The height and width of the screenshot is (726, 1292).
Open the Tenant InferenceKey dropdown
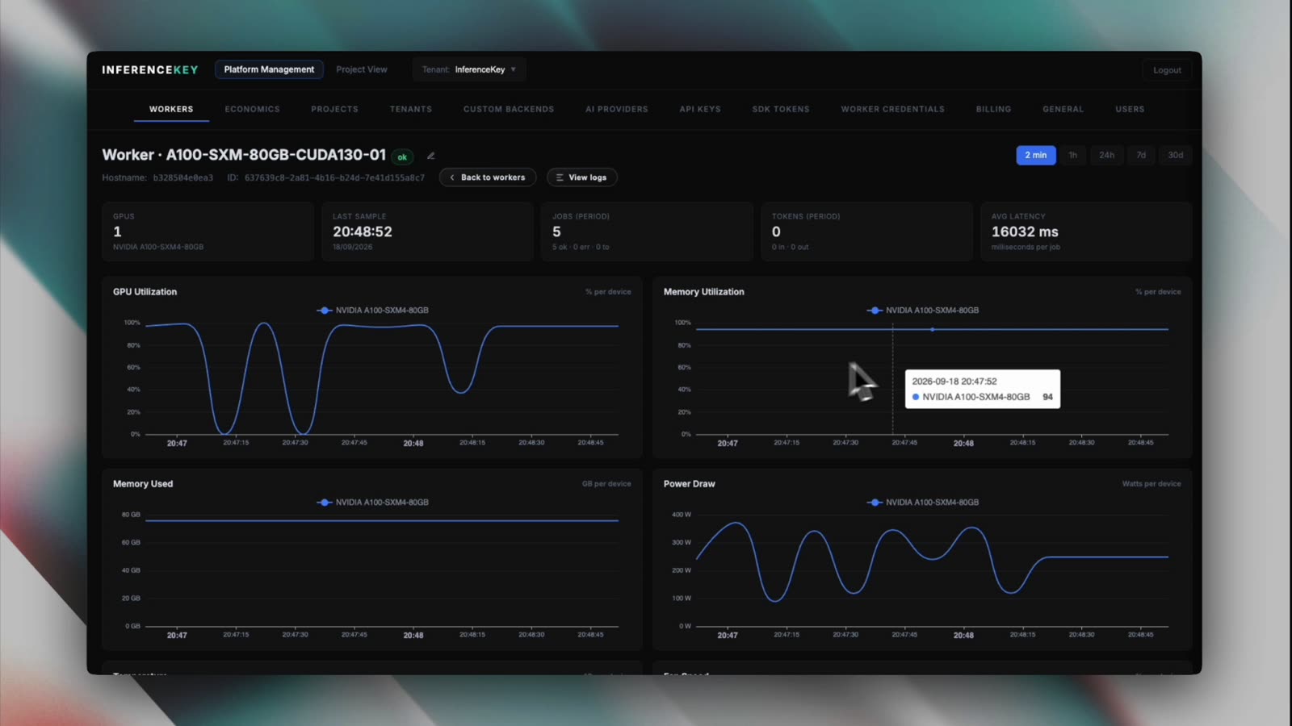(469, 69)
